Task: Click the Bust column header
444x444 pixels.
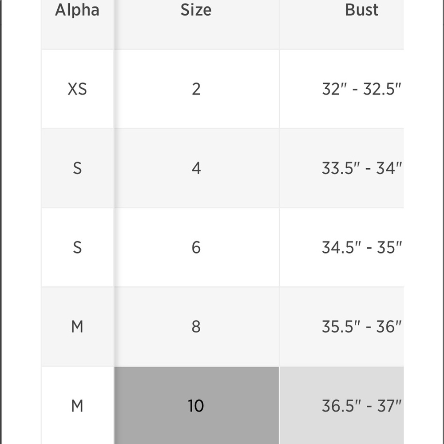Action: 361,10
